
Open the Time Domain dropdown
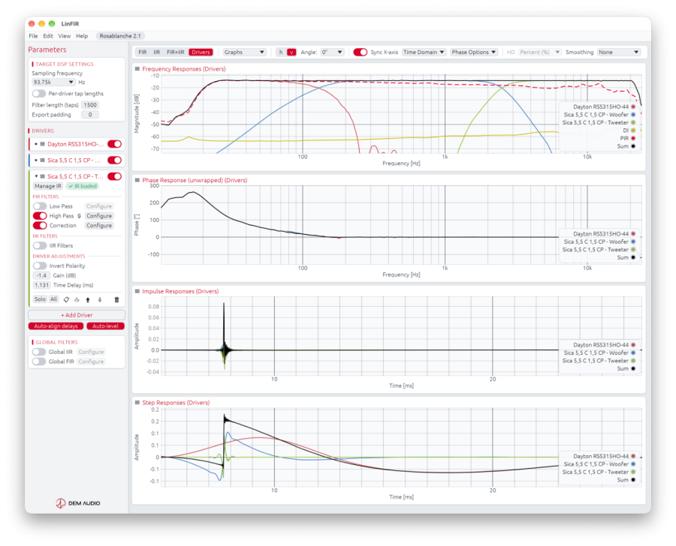(424, 52)
